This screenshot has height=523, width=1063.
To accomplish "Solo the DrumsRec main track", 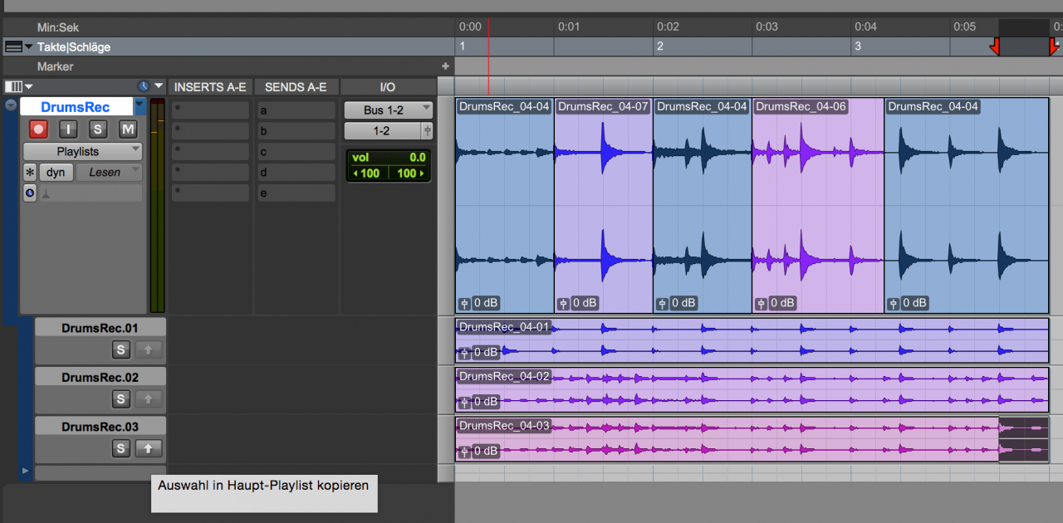I will [98, 129].
